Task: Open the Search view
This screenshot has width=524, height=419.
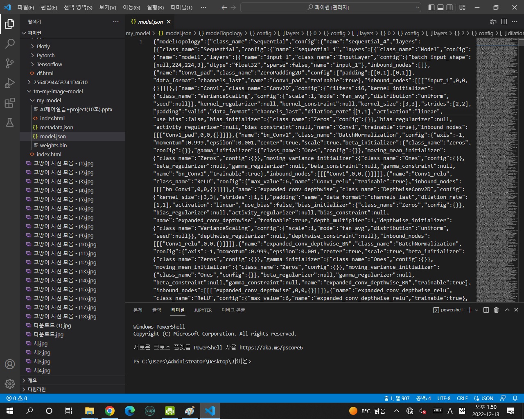Action: [x=10, y=43]
